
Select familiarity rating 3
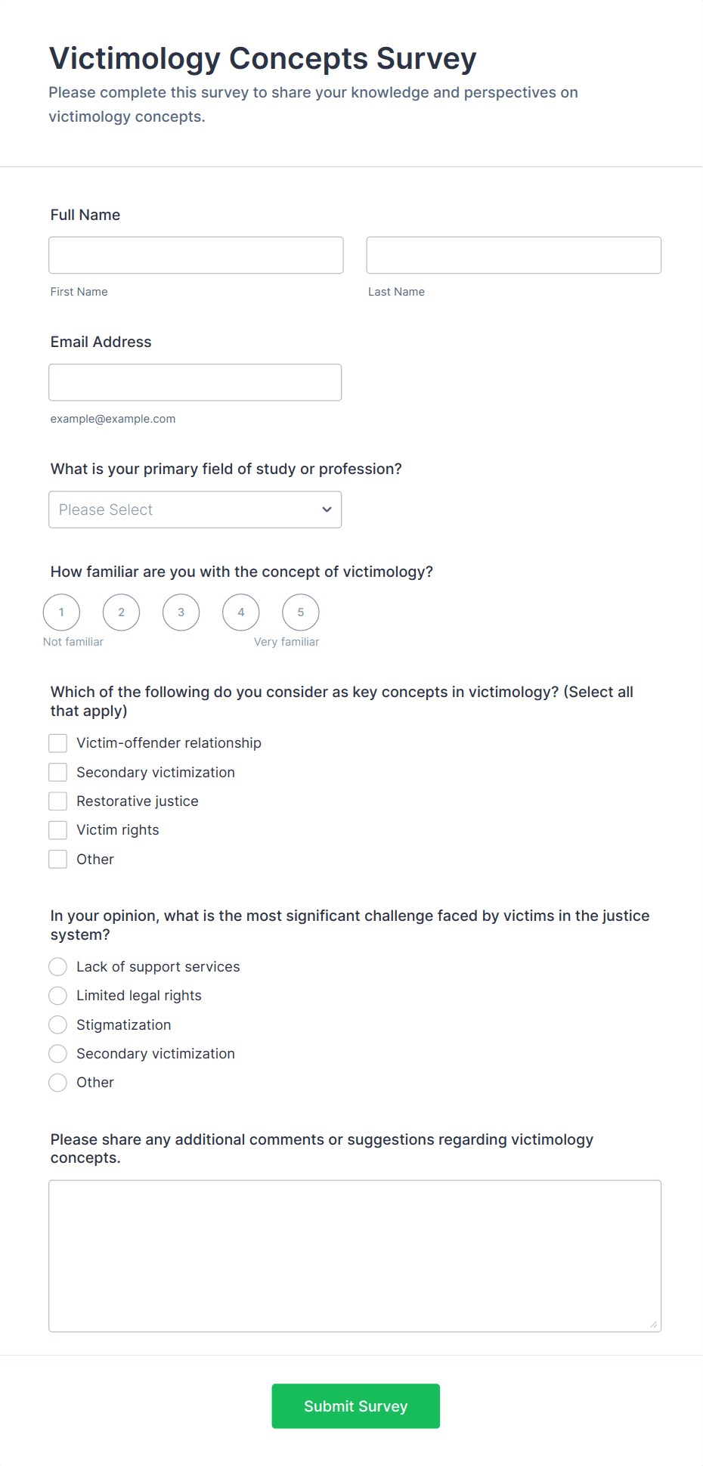pyautogui.click(x=181, y=612)
